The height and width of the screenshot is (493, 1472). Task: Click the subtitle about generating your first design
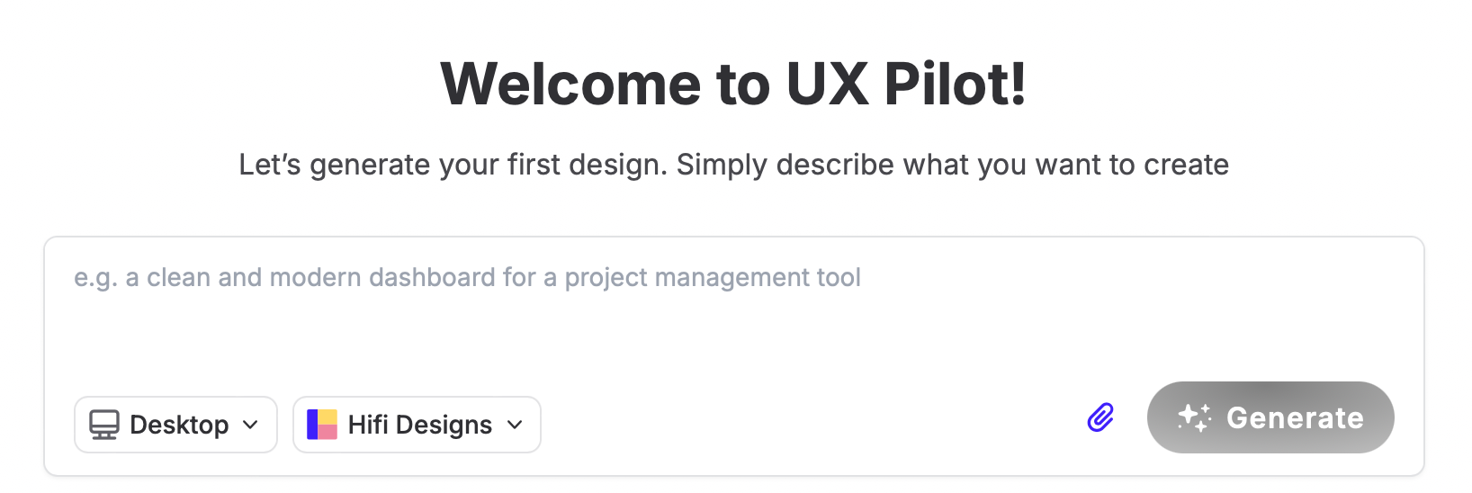tap(733, 165)
